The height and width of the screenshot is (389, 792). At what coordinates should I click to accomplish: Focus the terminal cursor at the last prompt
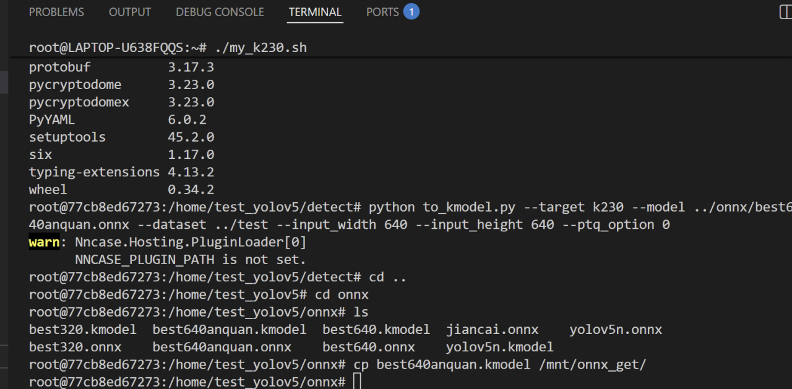click(x=356, y=382)
